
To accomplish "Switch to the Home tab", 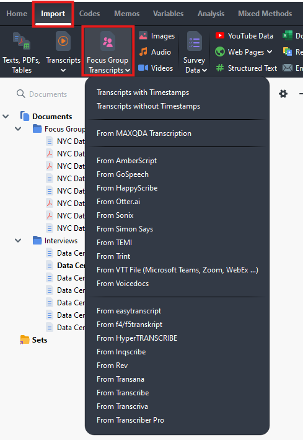I will [17, 14].
